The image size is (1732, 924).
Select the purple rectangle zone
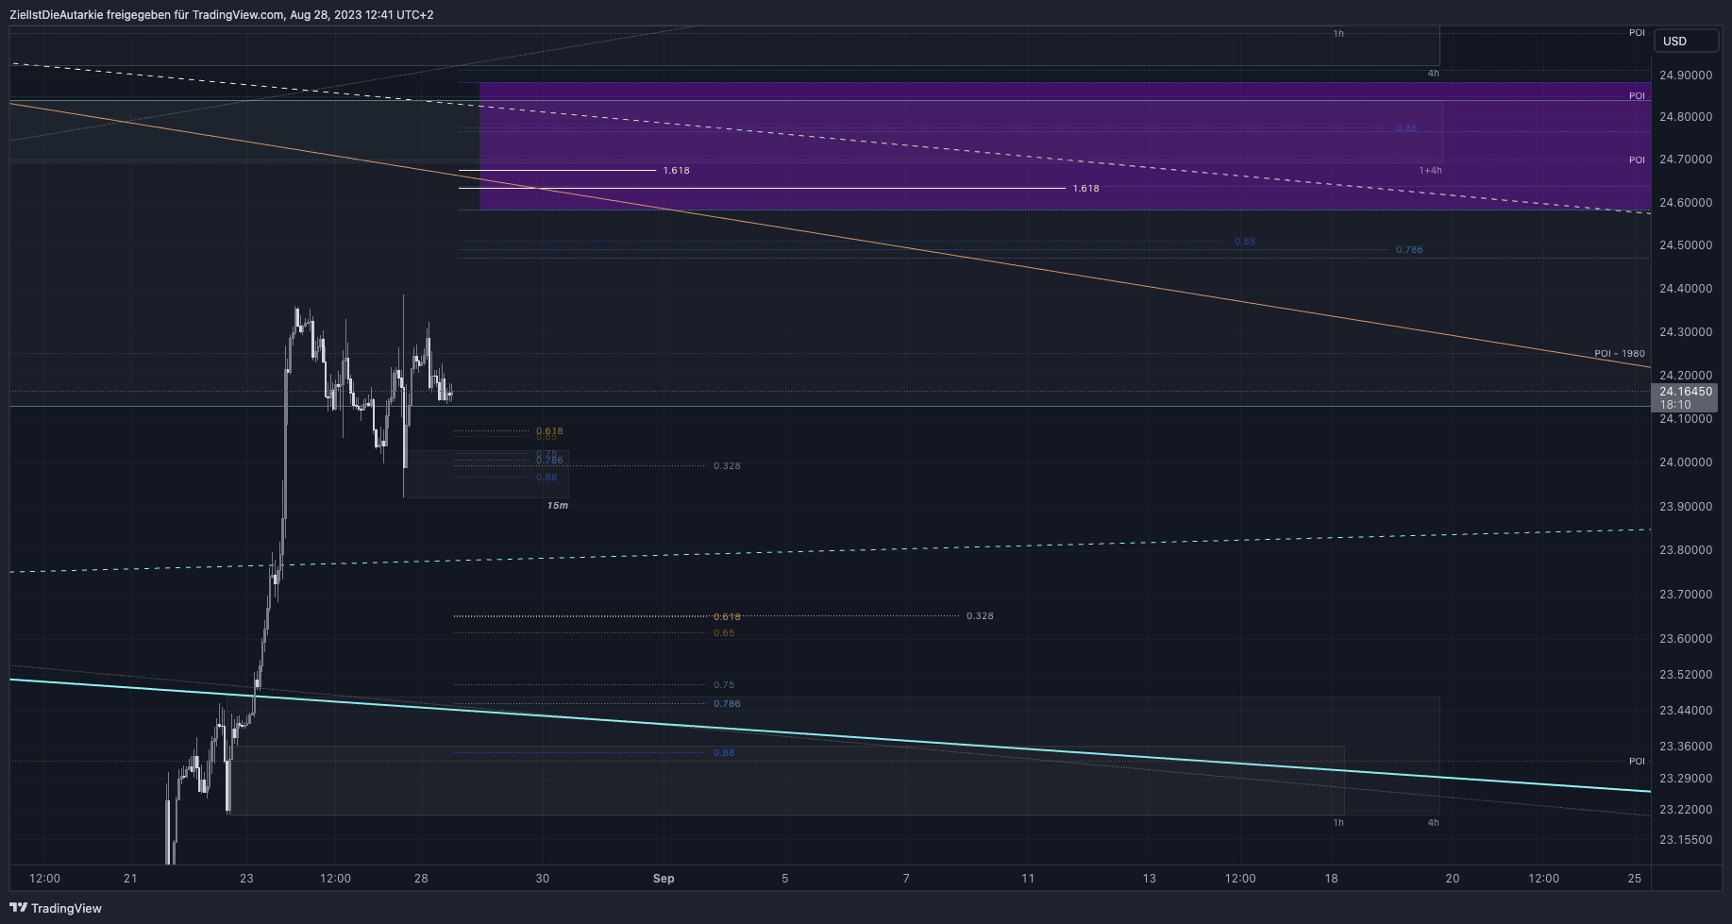pyautogui.click(x=1065, y=145)
